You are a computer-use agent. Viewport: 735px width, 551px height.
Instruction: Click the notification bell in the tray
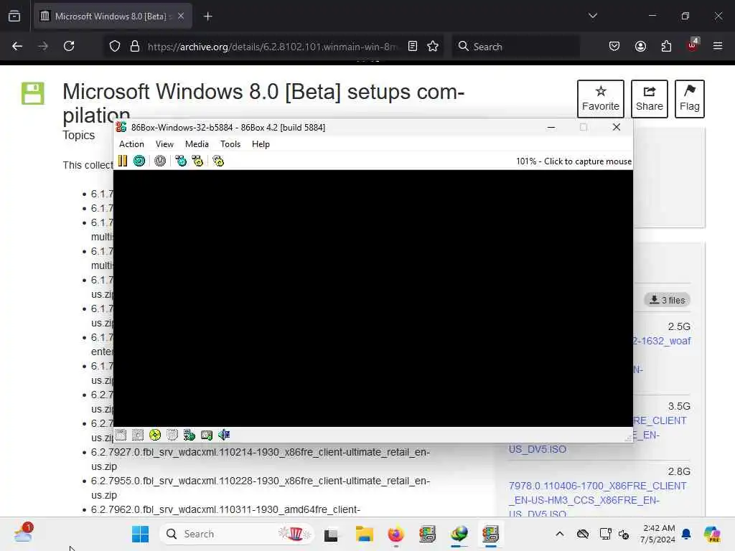coord(686,534)
